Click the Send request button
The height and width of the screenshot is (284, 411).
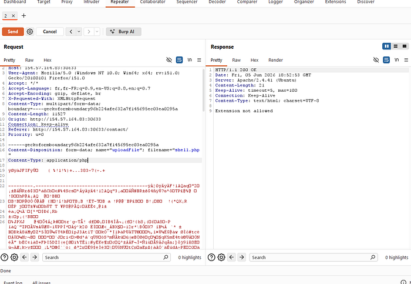pyautogui.click(x=13, y=32)
